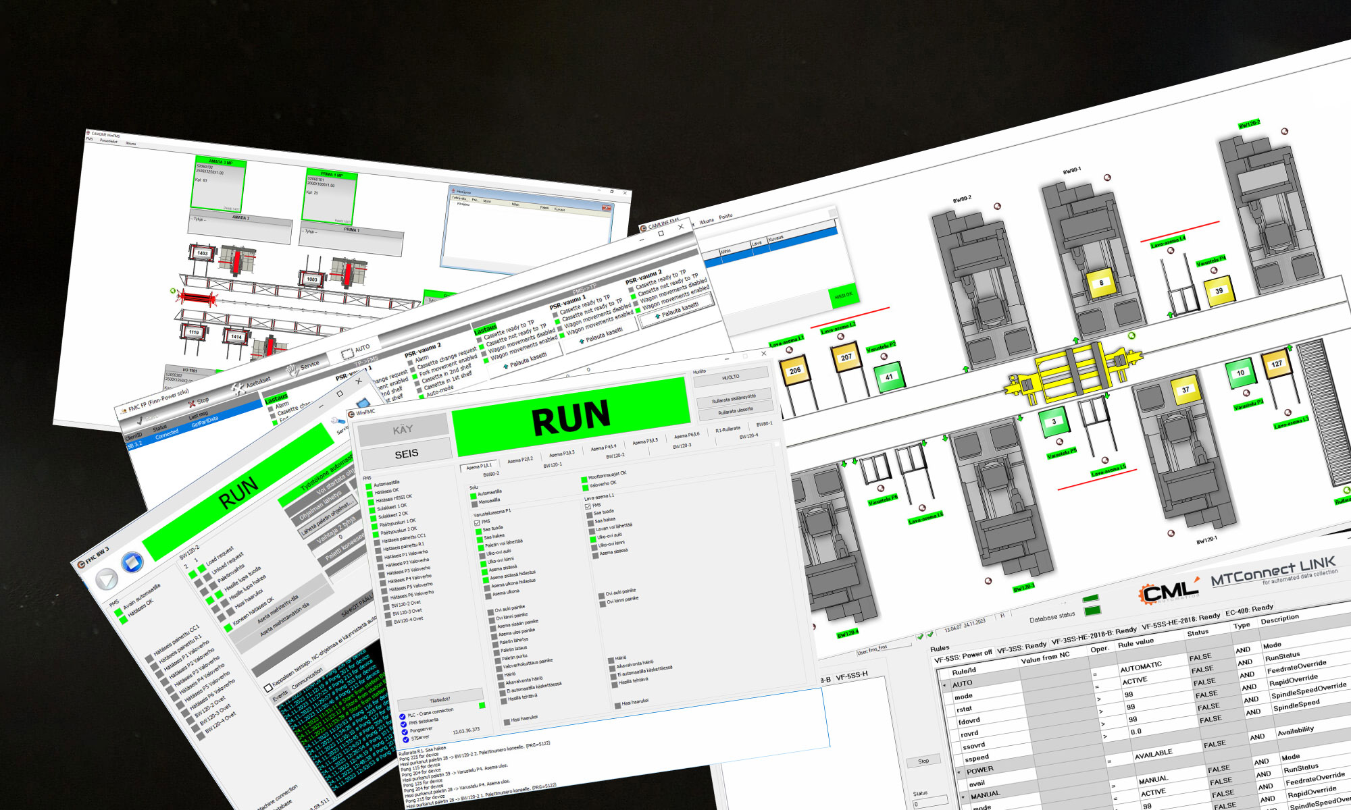Click the yellow stacker crane in layout
Image resolution: width=1351 pixels, height=810 pixels.
pyautogui.click(x=1073, y=373)
